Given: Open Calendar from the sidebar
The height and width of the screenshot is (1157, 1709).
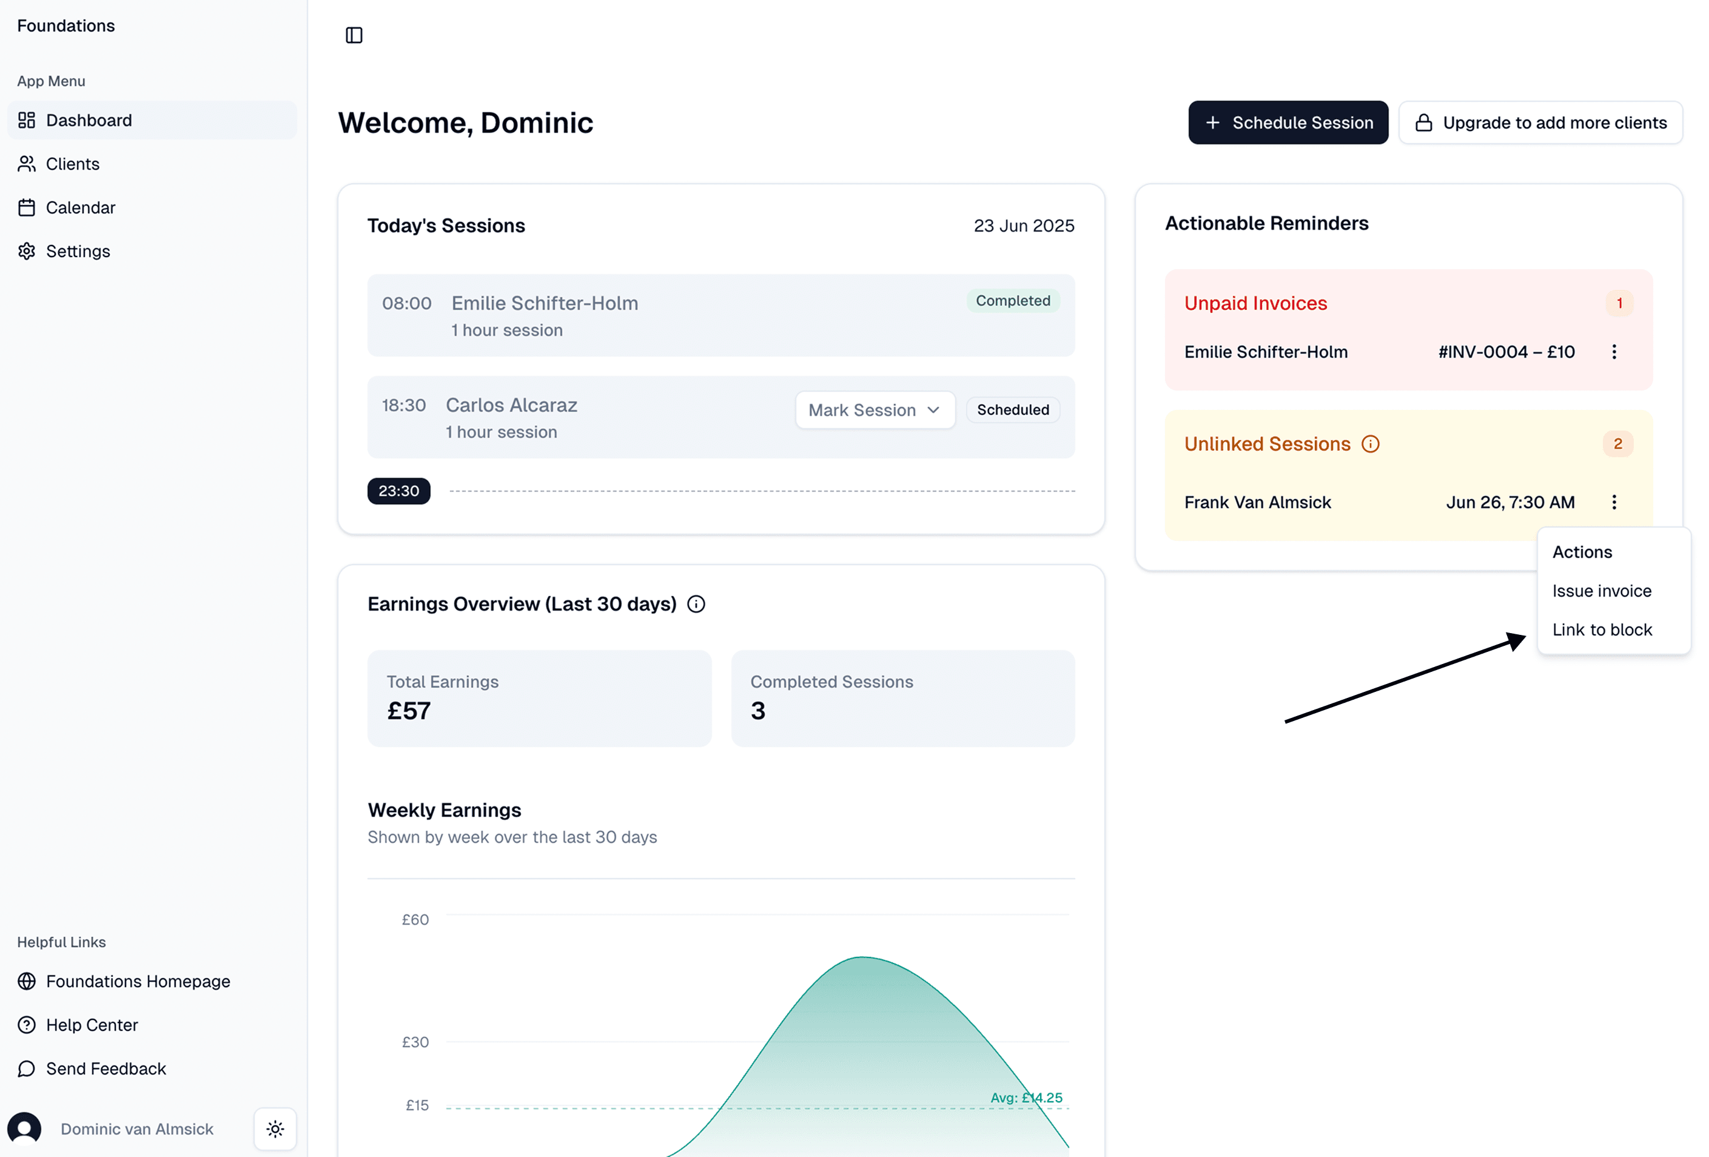Looking at the screenshot, I should click(80, 208).
